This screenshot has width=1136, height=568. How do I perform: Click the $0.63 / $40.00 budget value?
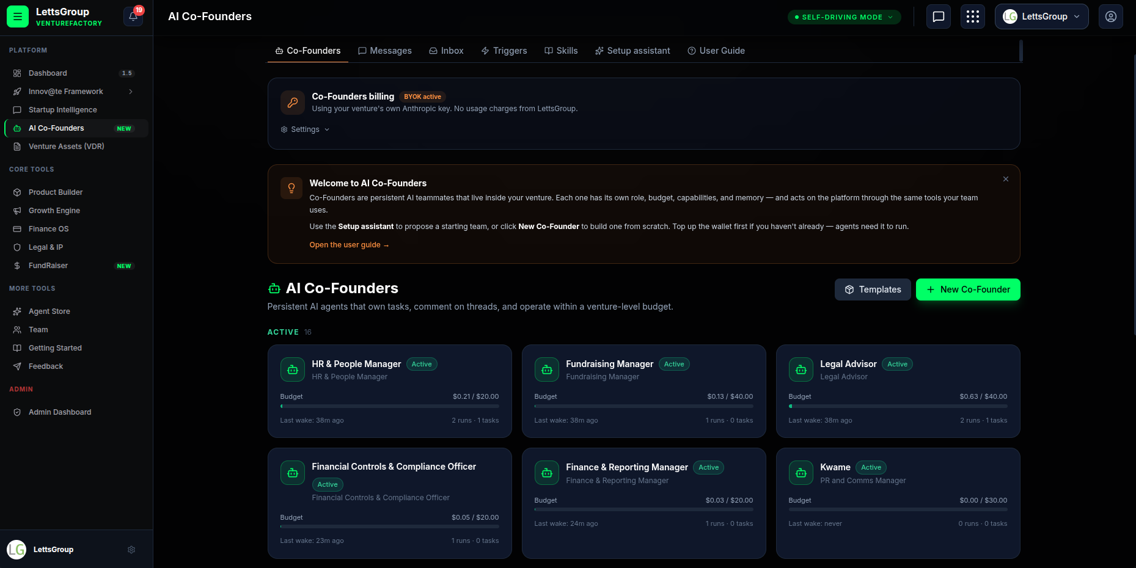983,396
